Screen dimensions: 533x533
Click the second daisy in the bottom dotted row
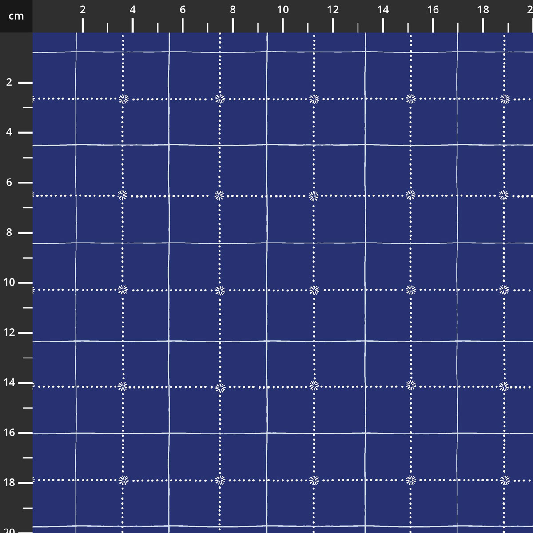point(220,480)
